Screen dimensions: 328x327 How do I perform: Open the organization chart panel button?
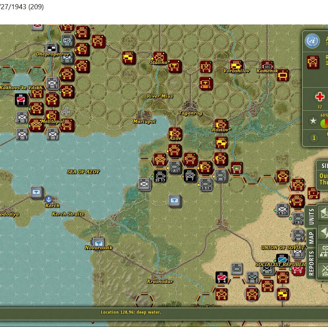click(324, 252)
